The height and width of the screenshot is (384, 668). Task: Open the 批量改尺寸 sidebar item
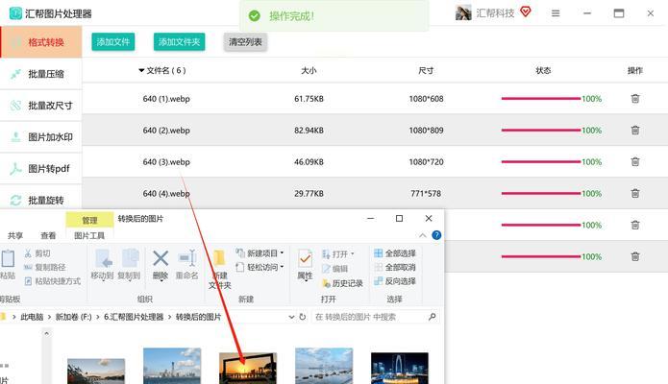coord(41,106)
